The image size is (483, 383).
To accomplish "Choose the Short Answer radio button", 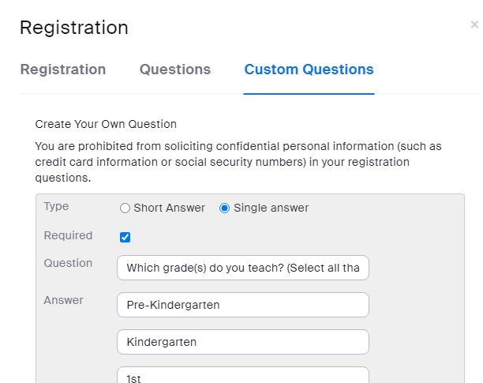I will [125, 208].
